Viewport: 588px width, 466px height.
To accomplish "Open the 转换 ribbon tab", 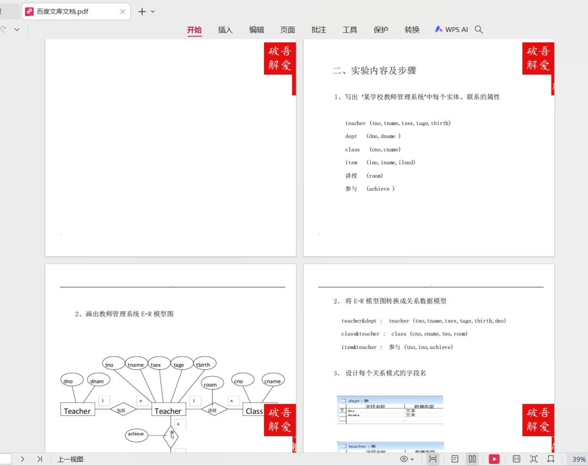I will click(412, 29).
